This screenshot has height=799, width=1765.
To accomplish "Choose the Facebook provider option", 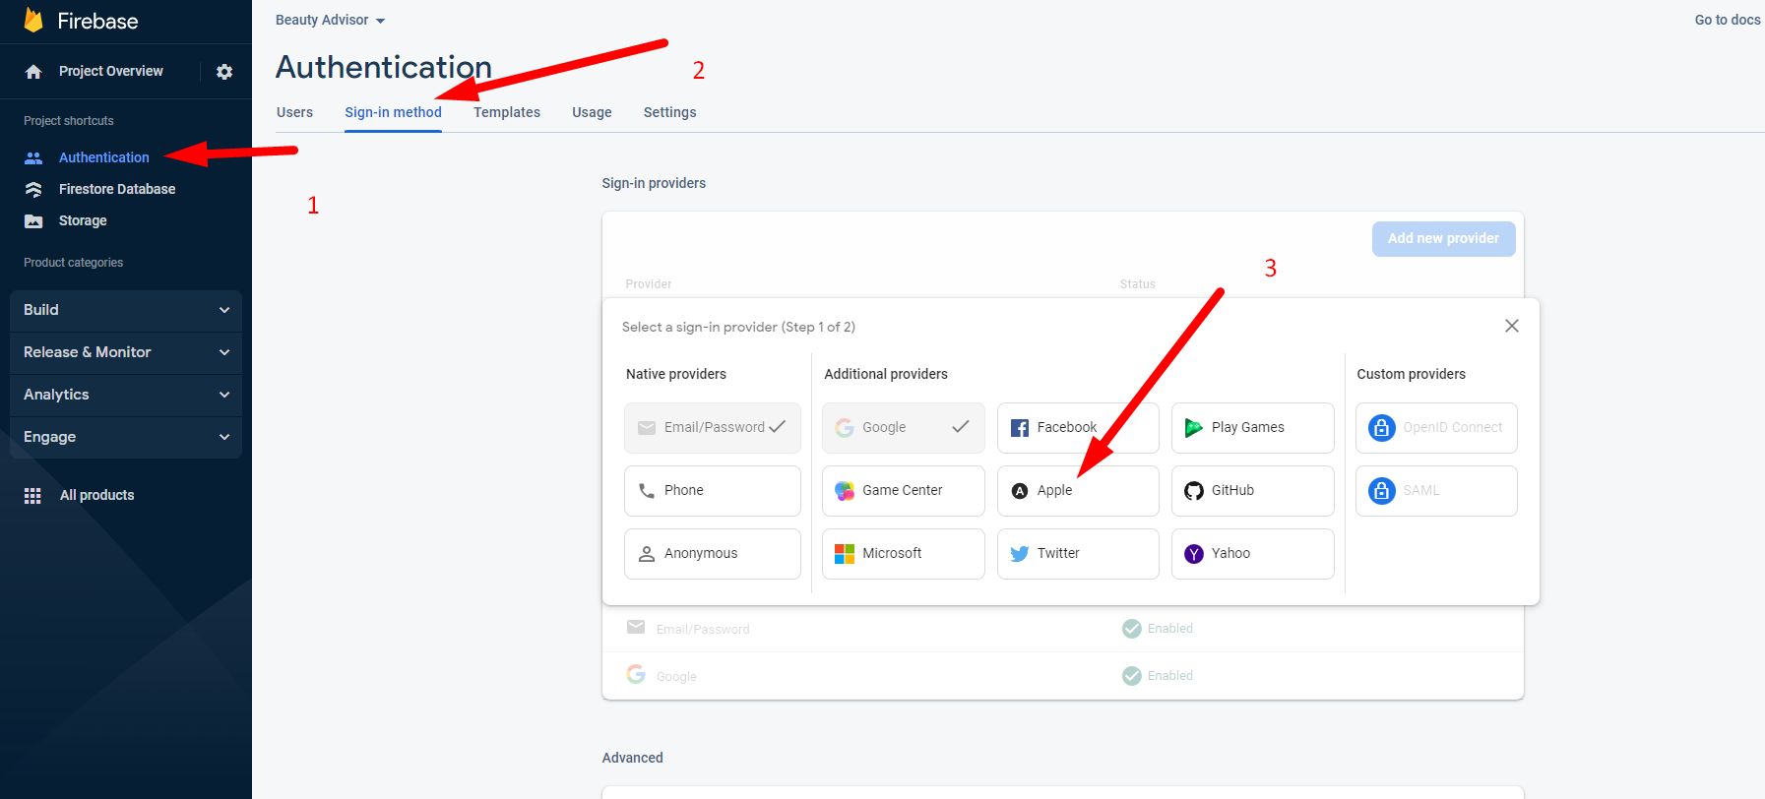I will [x=1077, y=428].
